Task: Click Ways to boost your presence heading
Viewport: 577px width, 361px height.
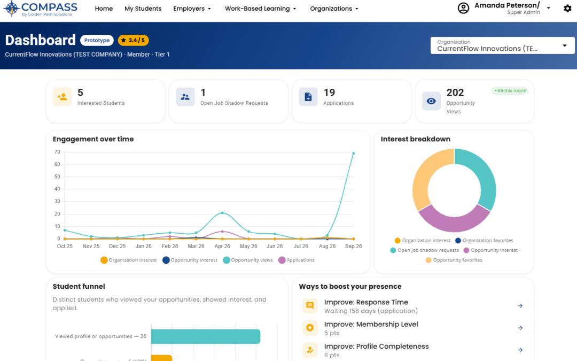Action: [x=350, y=286]
